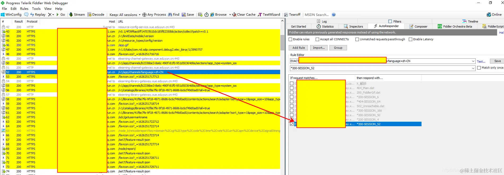Check the rule for 200_FiddlerGif.dat
Viewport: 504px width, 175px height.
(292, 92)
